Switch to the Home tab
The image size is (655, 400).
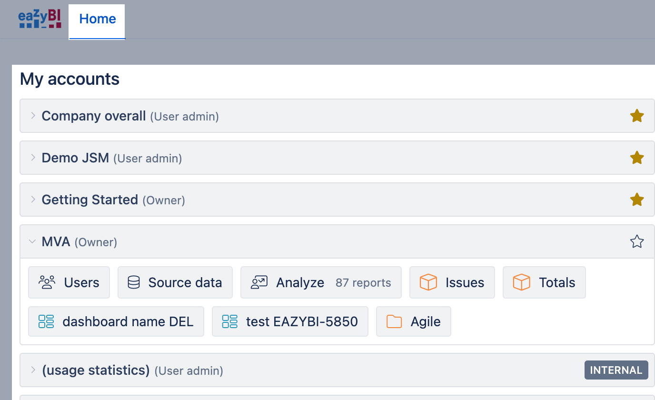tap(97, 19)
